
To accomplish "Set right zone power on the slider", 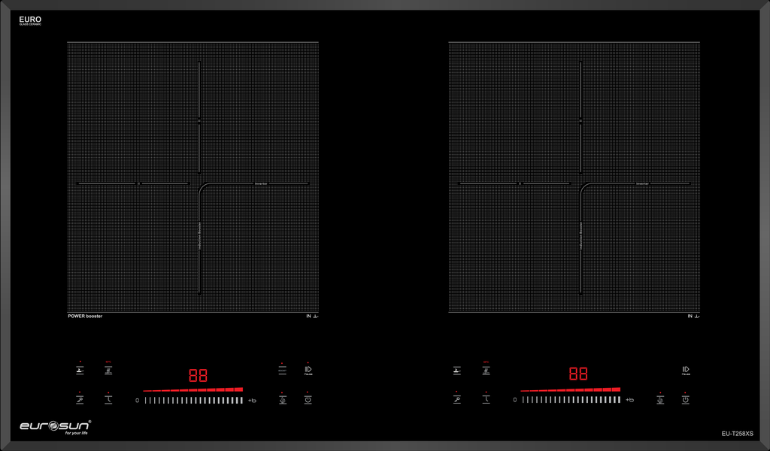I will click(571, 400).
